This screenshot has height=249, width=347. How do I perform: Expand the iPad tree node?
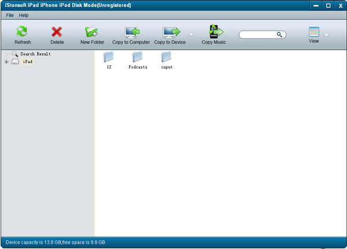(x=6, y=62)
